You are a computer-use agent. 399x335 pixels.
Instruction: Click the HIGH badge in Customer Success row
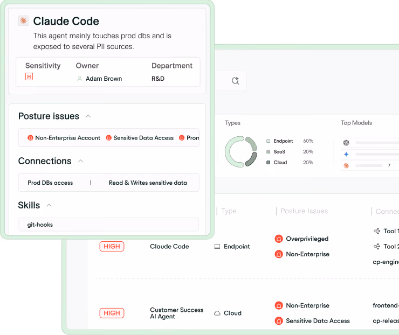[x=112, y=313]
